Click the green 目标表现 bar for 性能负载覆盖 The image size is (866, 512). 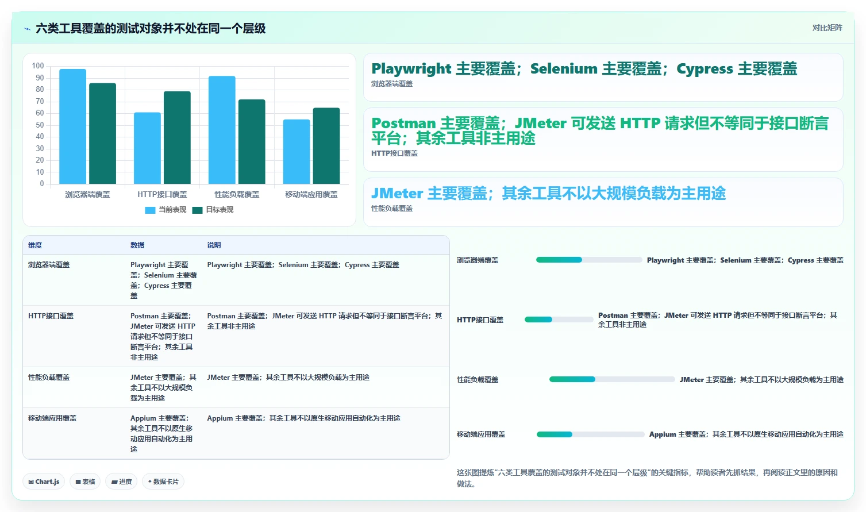coord(252,141)
